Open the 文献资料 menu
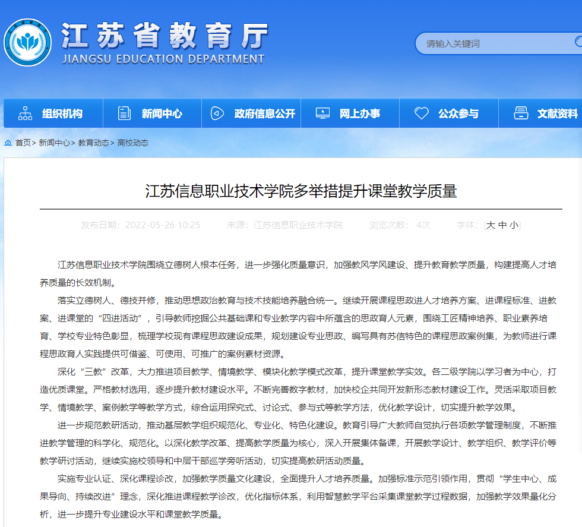The image size is (582, 527). (x=540, y=113)
